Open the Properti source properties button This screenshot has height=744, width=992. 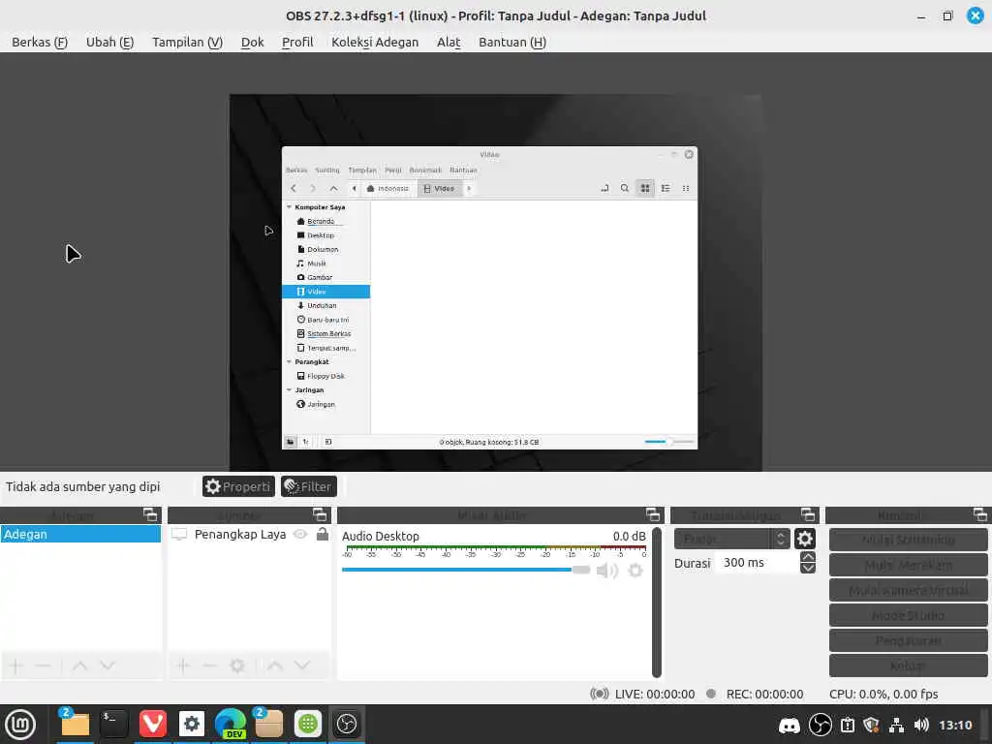pos(238,486)
